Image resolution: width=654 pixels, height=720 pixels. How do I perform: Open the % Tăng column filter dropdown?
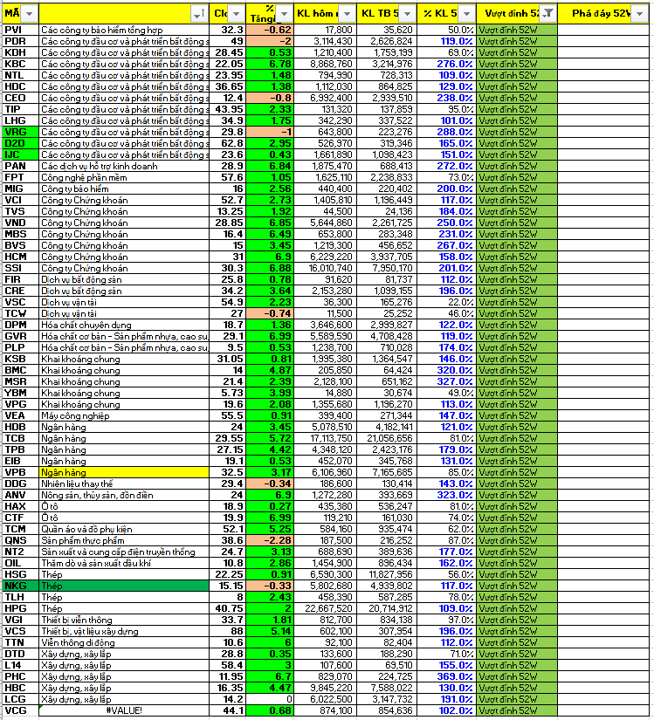pos(283,13)
